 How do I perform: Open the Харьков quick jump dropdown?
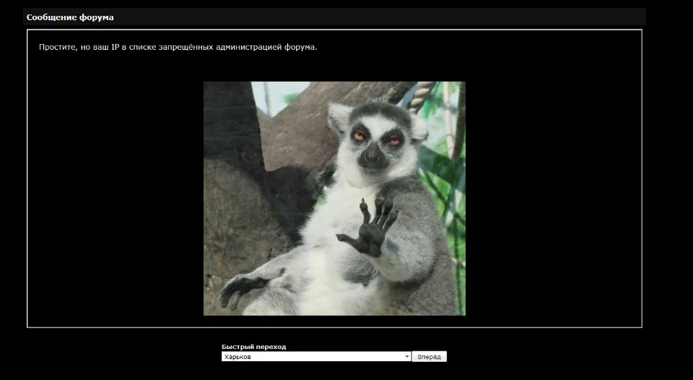click(x=316, y=357)
